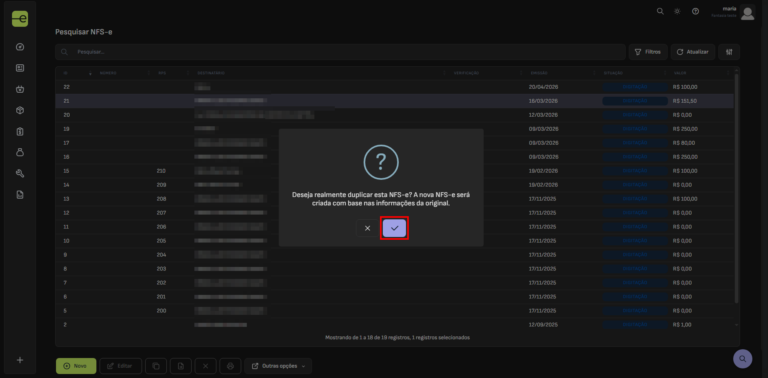The width and height of the screenshot is (768, 378).
Task: Select the row with ID 22
Action: [x=394, y=87]
